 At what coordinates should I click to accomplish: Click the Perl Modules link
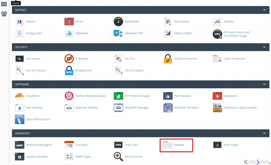[183, 96]
